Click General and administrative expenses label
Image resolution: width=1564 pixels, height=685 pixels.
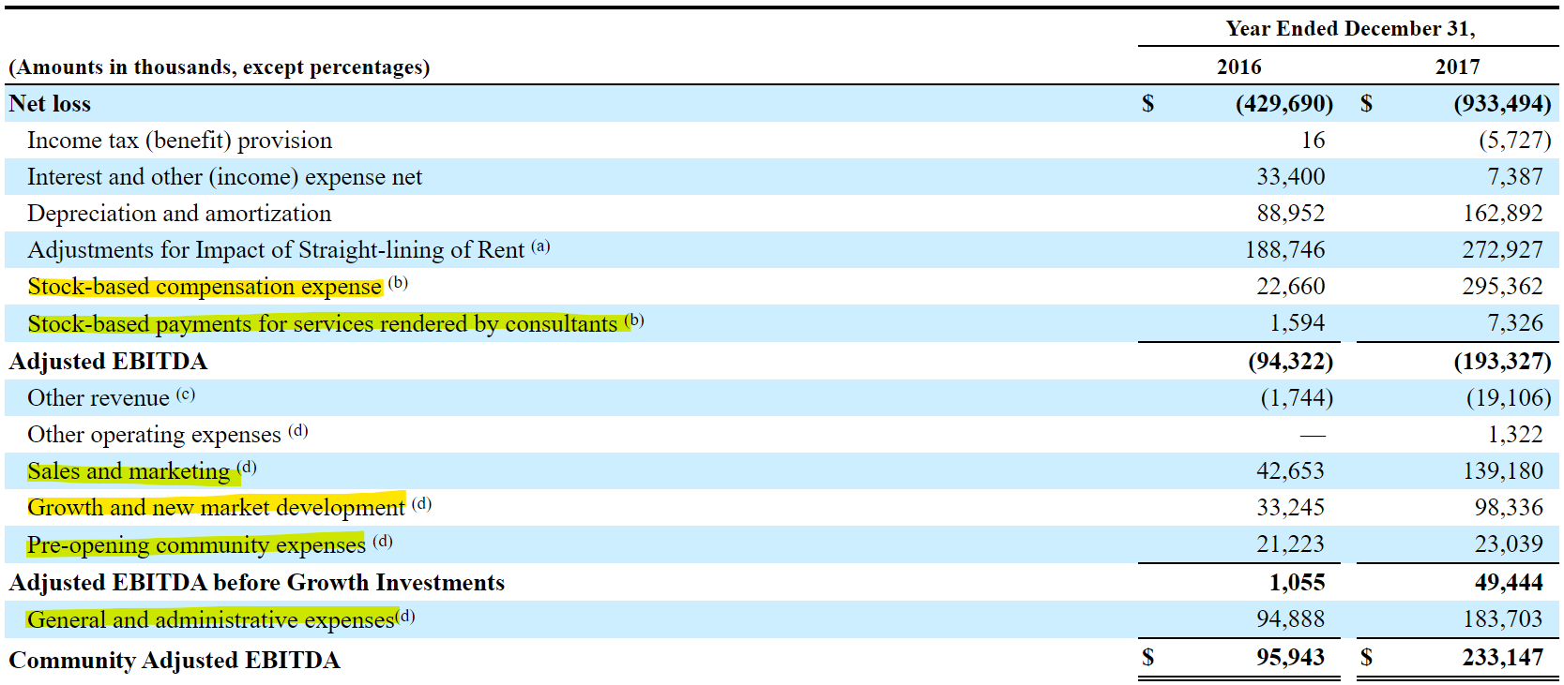(211, 620)
